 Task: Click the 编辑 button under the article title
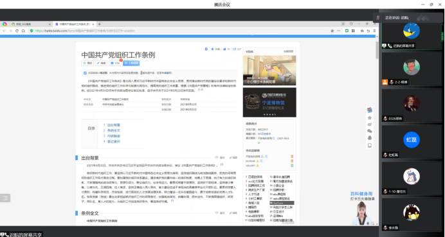tap(102, 63)
